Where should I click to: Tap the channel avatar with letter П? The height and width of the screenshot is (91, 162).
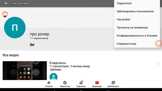click(15, 28)
